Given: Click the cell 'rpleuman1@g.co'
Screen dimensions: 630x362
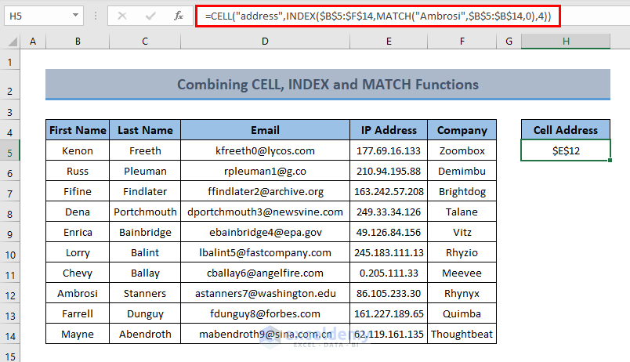Looking at the screenshot, I should coord(265,171).
